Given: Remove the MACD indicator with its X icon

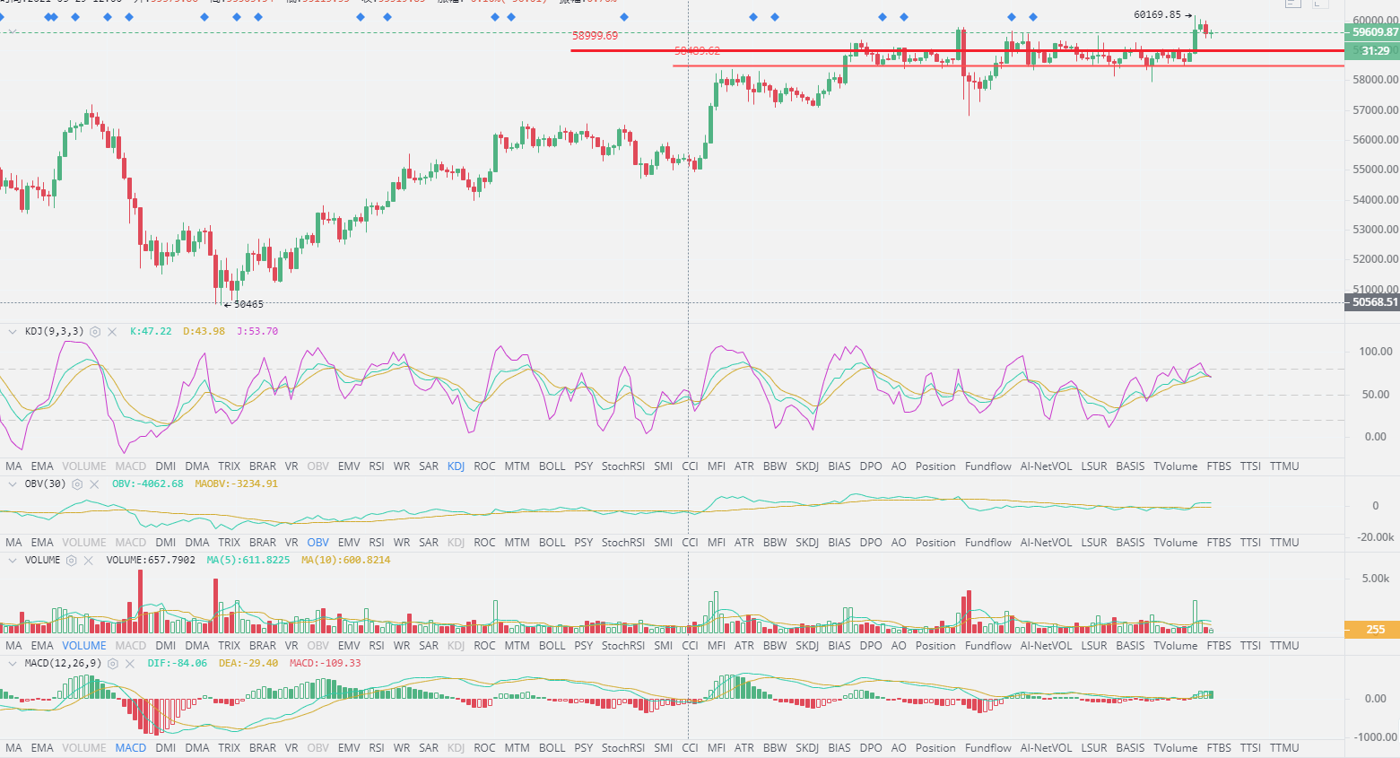Looking at the screenshot, I should click(x=130, y=664).
